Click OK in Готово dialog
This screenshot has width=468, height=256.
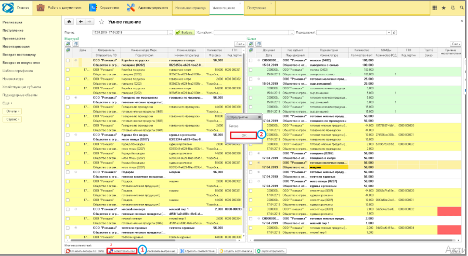click(x=243, y=136)
